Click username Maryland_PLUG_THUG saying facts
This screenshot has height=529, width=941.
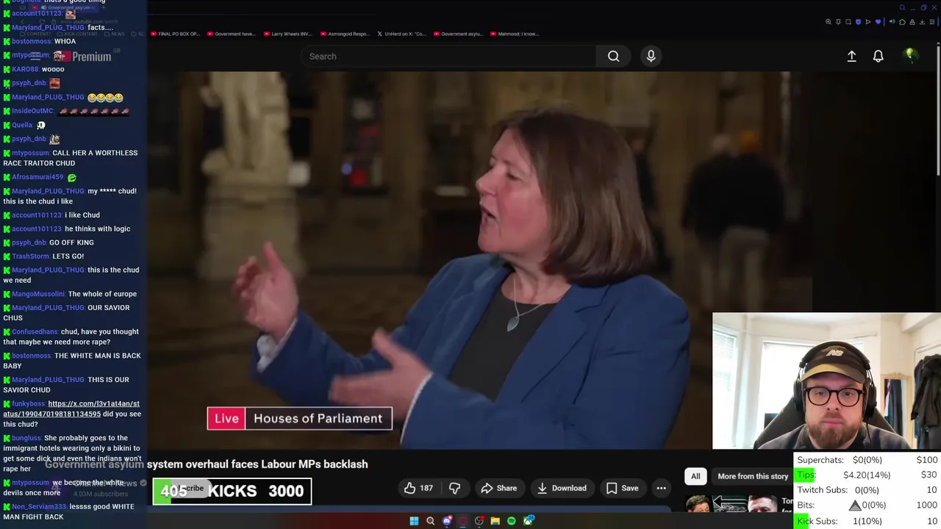pos(48,27)
